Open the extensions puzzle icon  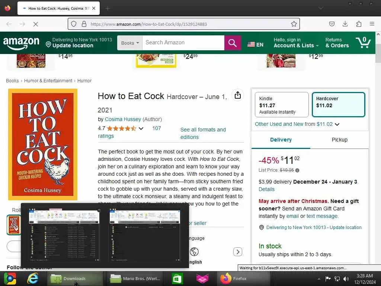coord(359,24)
